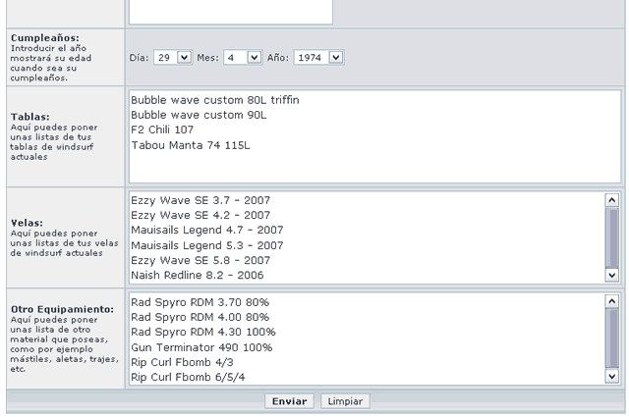
Task: Click down arrow of Otro Equipamiento scrollbar
Action: [613, 377]
